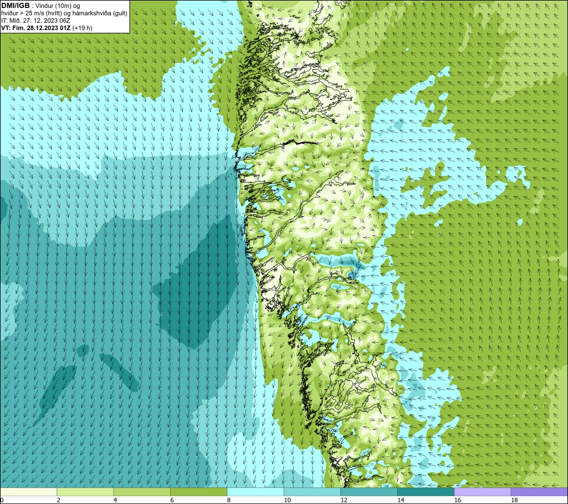Click the legend tick label 12
This screenshot has height=504, width=568.
344,500
